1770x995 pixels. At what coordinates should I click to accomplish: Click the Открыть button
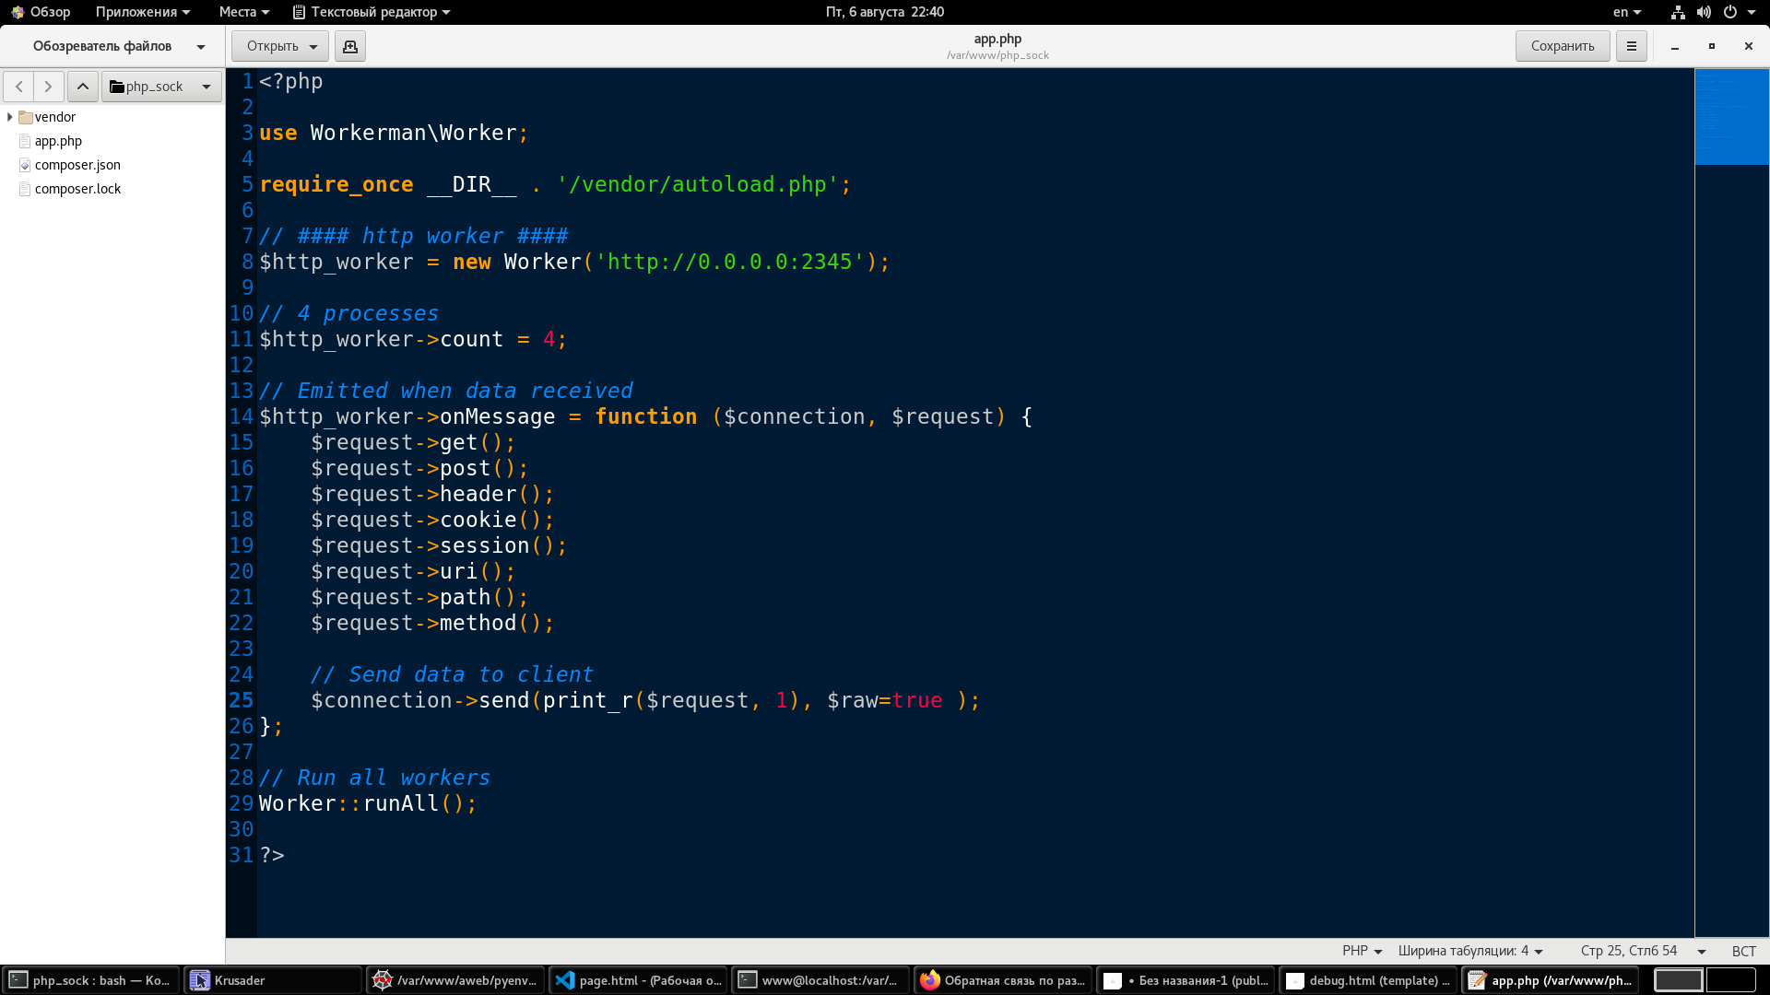(273, 46)
